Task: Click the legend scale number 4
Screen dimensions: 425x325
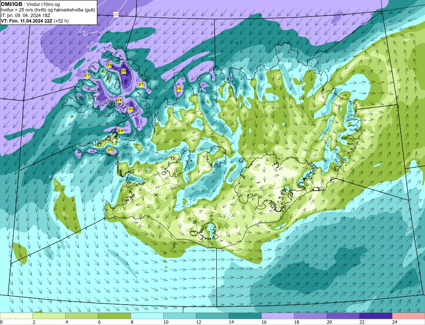Action: (x=67, y=322)
